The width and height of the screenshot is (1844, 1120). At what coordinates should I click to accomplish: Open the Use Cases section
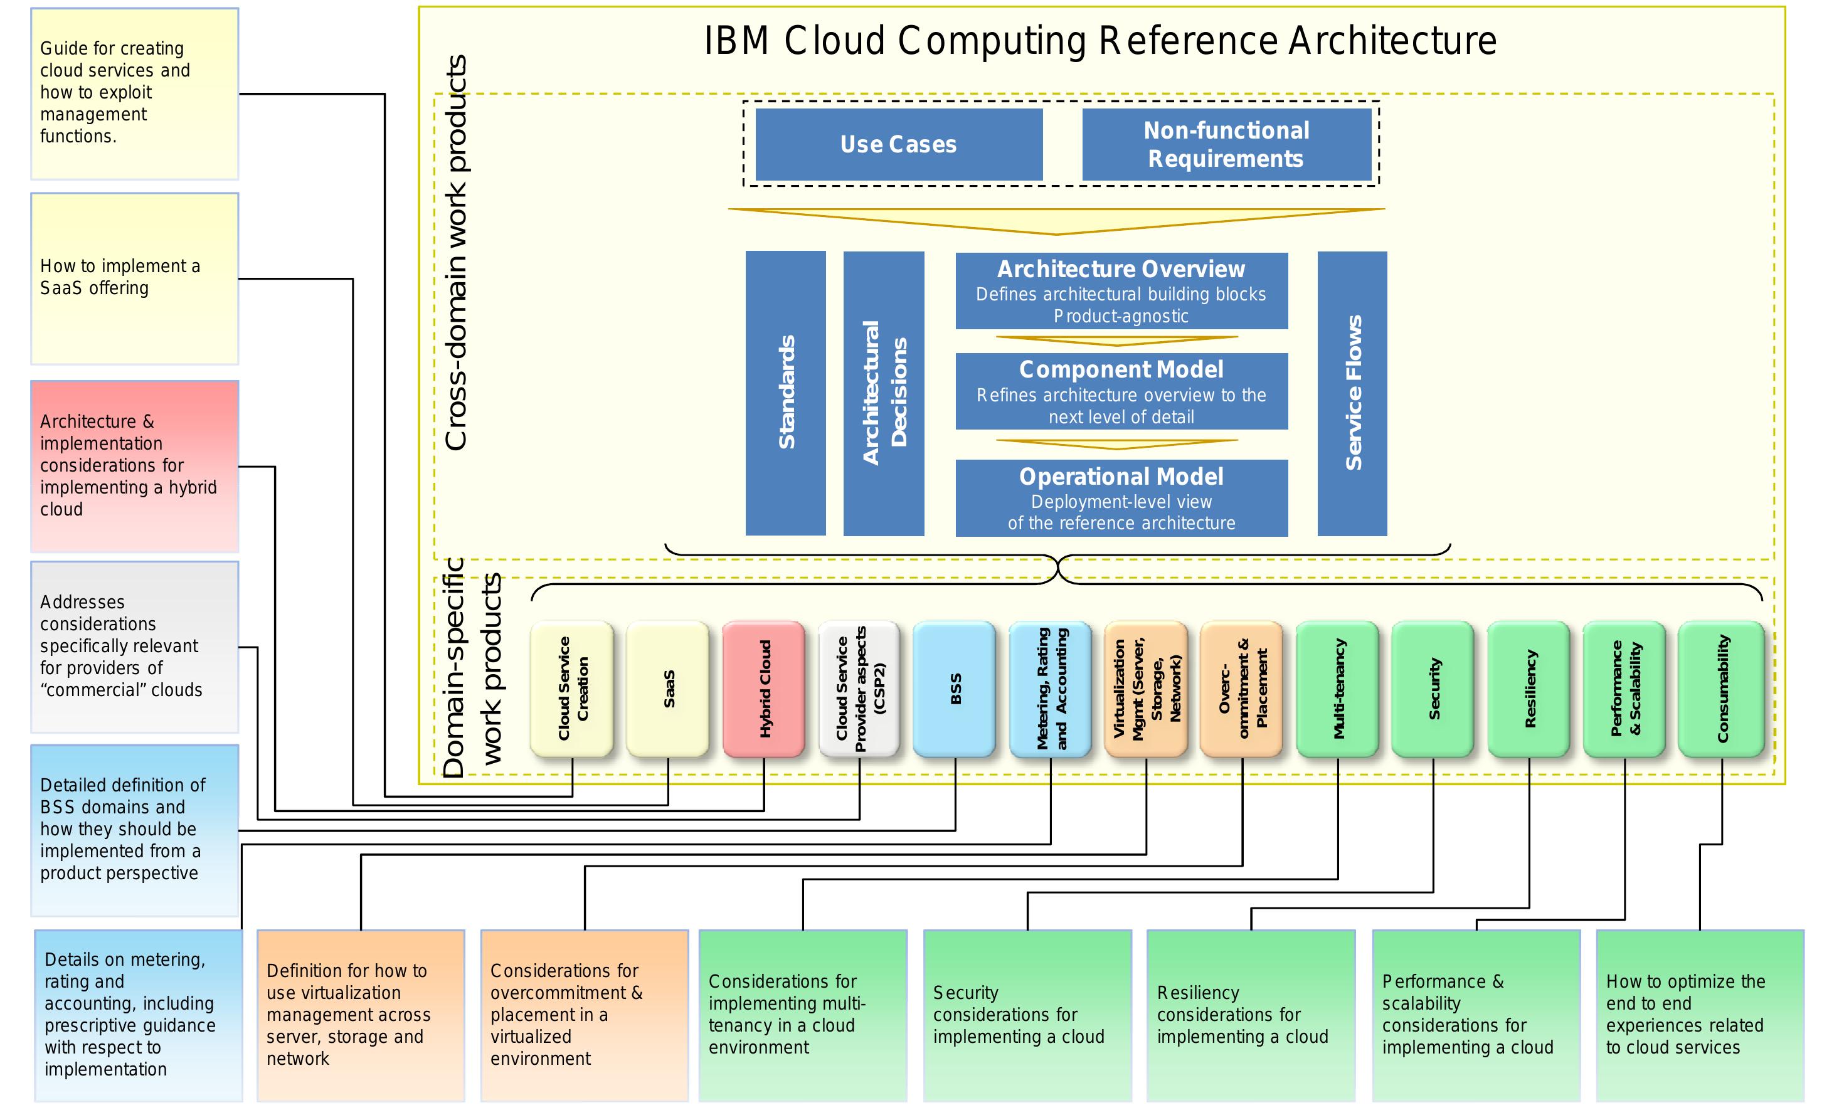[900, 145]
